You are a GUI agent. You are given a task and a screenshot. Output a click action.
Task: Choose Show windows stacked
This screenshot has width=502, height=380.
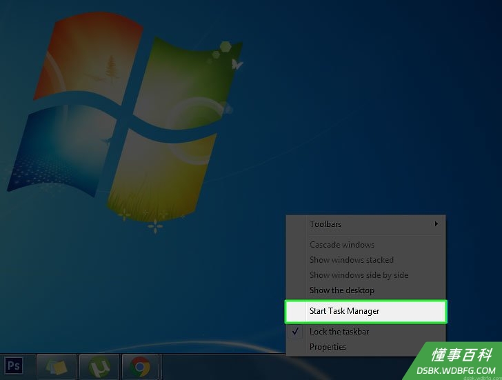[x=365, y=260]
